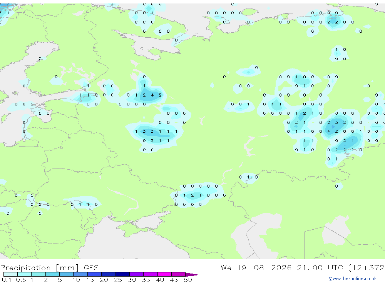The width and height of the screenshot is (385, 282).
Task: Choose the 15–20 mm legend color swatch
Action: [x=95, y=274]
